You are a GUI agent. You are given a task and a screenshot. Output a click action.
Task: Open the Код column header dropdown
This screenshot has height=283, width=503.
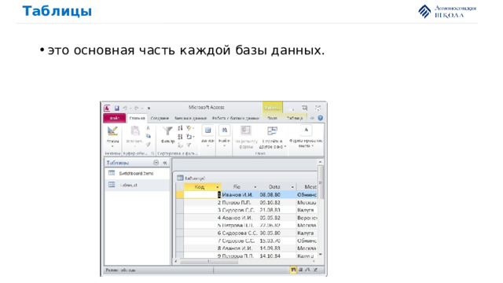coord(218,187)
